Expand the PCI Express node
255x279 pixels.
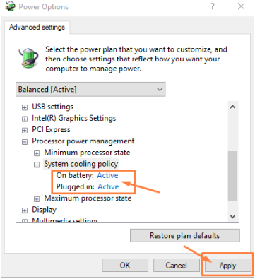point(25,131)
